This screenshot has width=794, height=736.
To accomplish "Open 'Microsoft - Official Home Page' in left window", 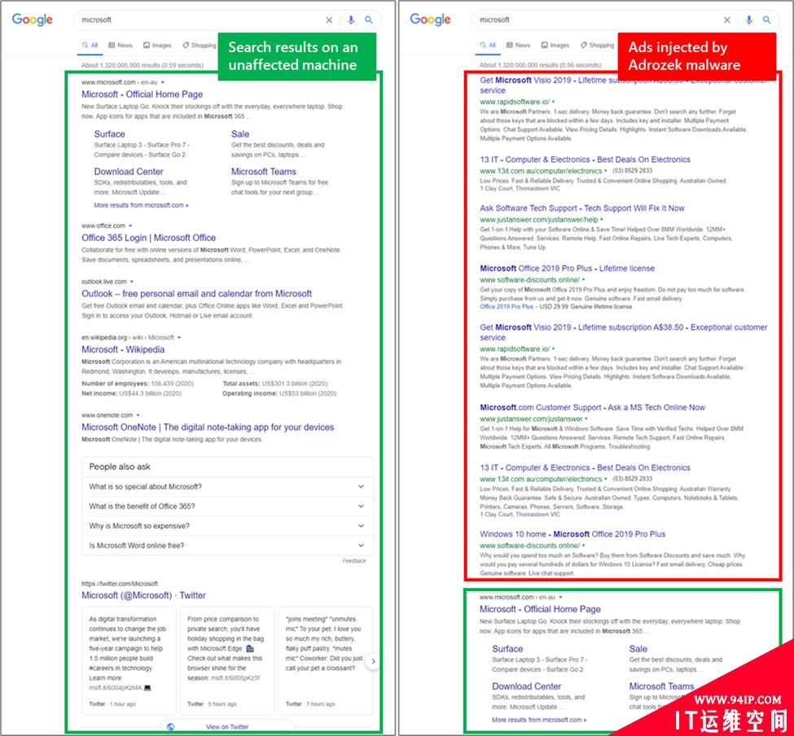I will [x=142, y=94].
